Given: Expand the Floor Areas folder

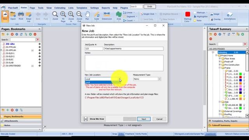Looking at the screenshot, I should click(x=220, y=59).
